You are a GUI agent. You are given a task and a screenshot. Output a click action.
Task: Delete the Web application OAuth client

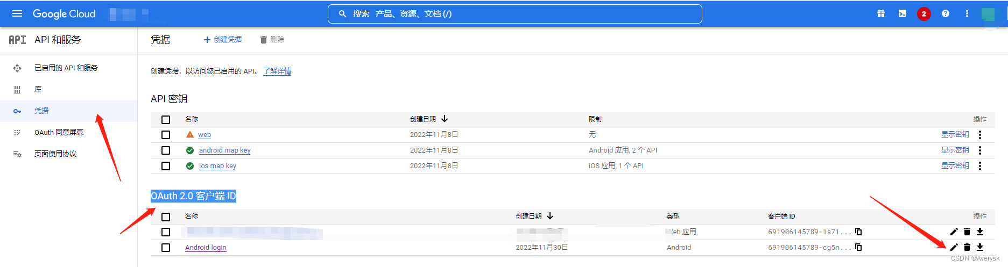[x=967, y=232]
